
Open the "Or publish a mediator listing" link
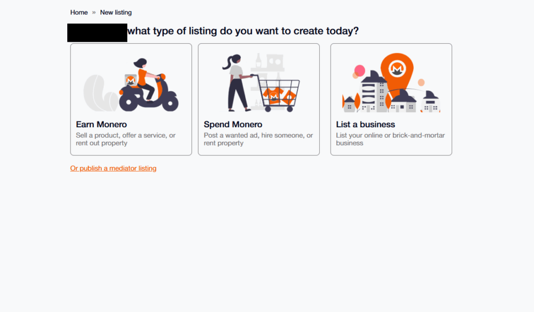coord(113,169)
